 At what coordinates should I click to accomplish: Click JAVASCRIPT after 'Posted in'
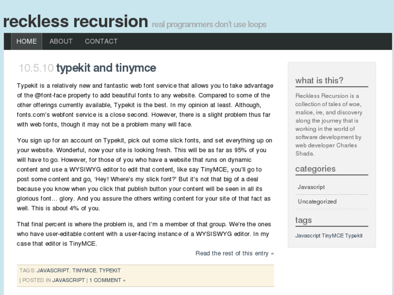[x=69, y=280]
